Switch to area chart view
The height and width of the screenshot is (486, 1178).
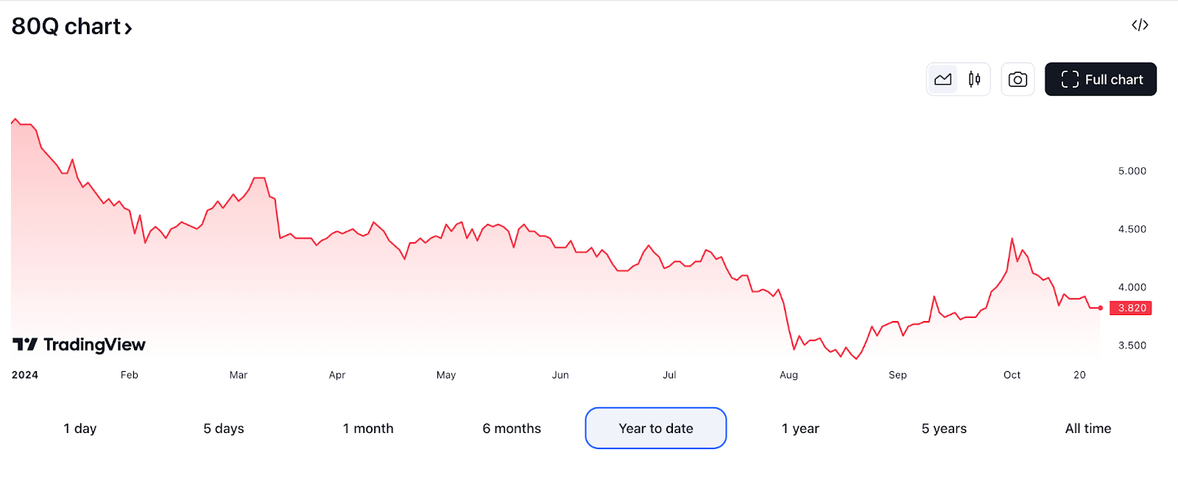click(943, 80)
